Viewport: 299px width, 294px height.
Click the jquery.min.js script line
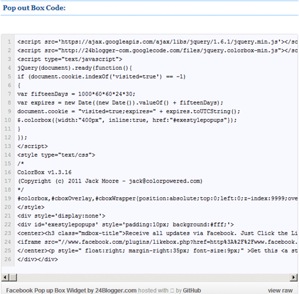click(157, 42)
